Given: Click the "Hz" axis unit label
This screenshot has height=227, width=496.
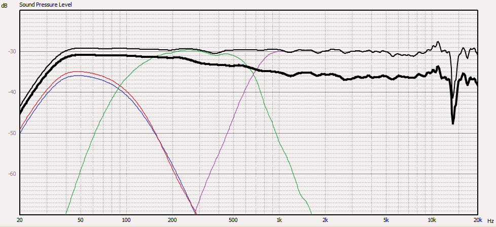Looking at the screenshot, I should 490,220.
